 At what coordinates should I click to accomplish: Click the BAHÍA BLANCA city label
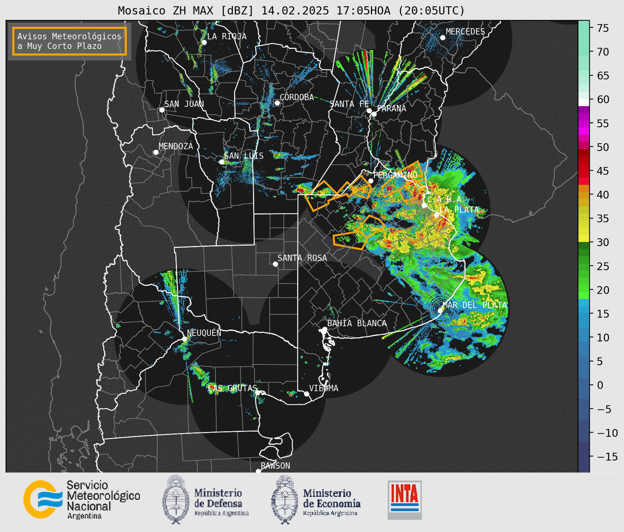click(x=357, y=323)
